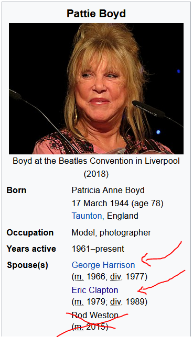Click the Years active row label
Screen dimensions: 193x337
31,249
